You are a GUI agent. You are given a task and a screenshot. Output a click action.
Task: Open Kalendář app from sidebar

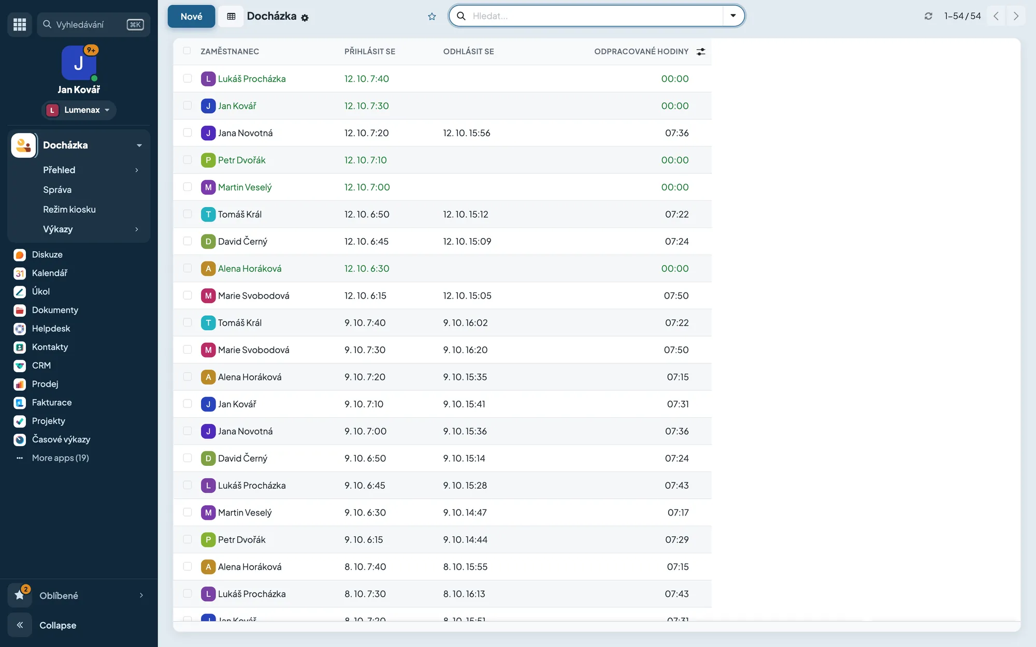[x=49, y=273]
